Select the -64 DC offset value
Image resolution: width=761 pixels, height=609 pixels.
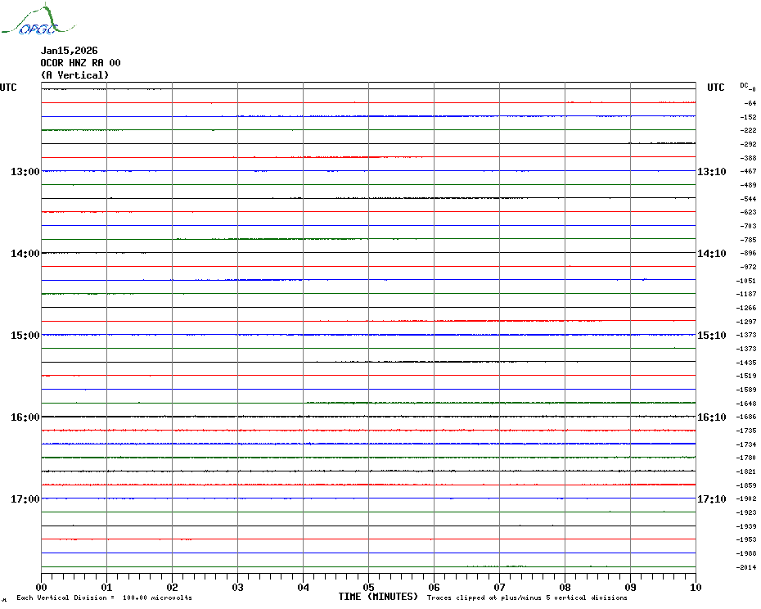750,103
